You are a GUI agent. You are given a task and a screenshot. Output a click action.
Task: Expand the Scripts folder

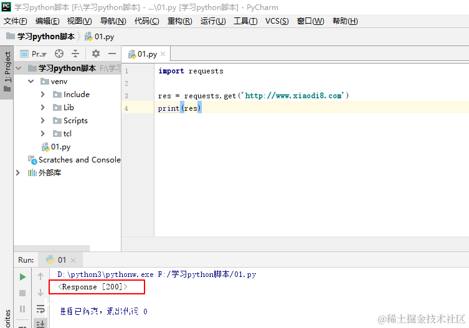pos(43,121)
